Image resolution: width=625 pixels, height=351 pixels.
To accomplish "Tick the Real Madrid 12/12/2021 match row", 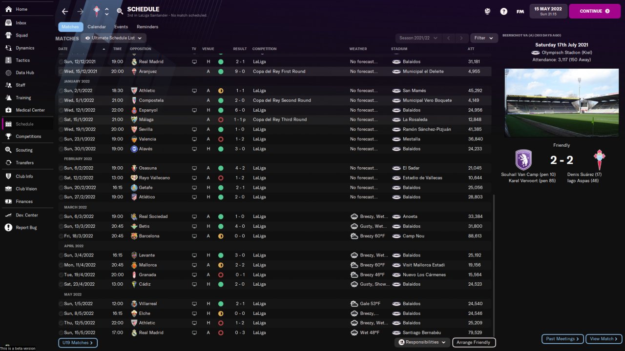I will [x=61, y=62].
